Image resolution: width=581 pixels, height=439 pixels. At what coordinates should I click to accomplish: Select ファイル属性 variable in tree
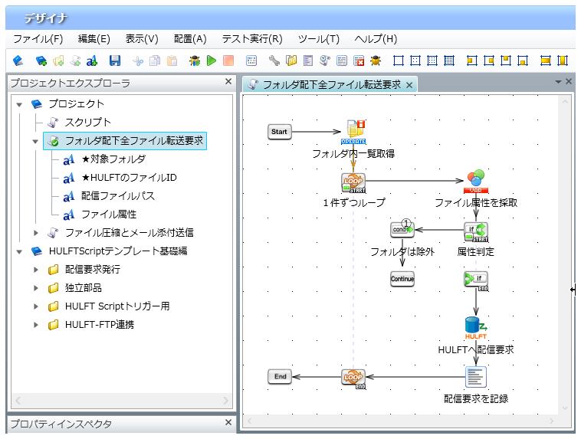point(100,215)
